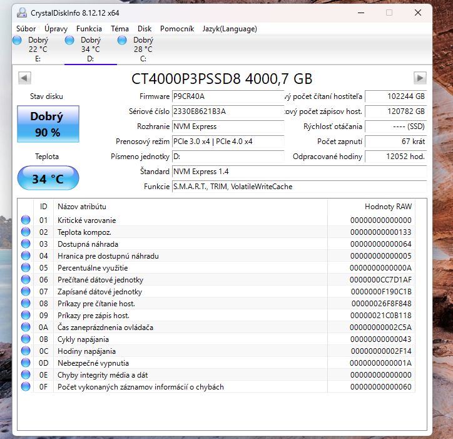
Task: Click the host writes value 120782 GB
Action: (396, 111)
